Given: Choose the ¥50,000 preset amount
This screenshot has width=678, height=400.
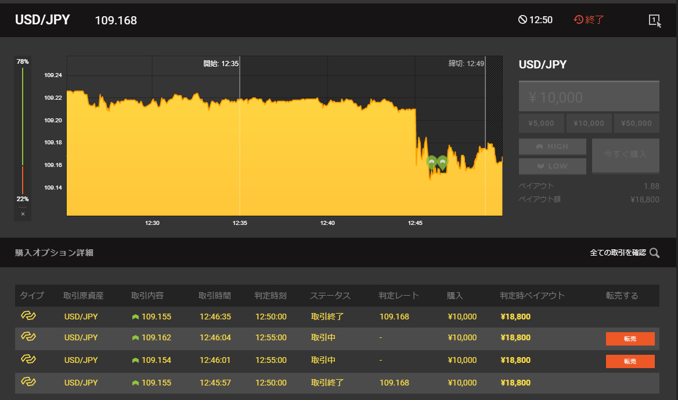Looking at the screenshot, I should (x=637, y=123).
